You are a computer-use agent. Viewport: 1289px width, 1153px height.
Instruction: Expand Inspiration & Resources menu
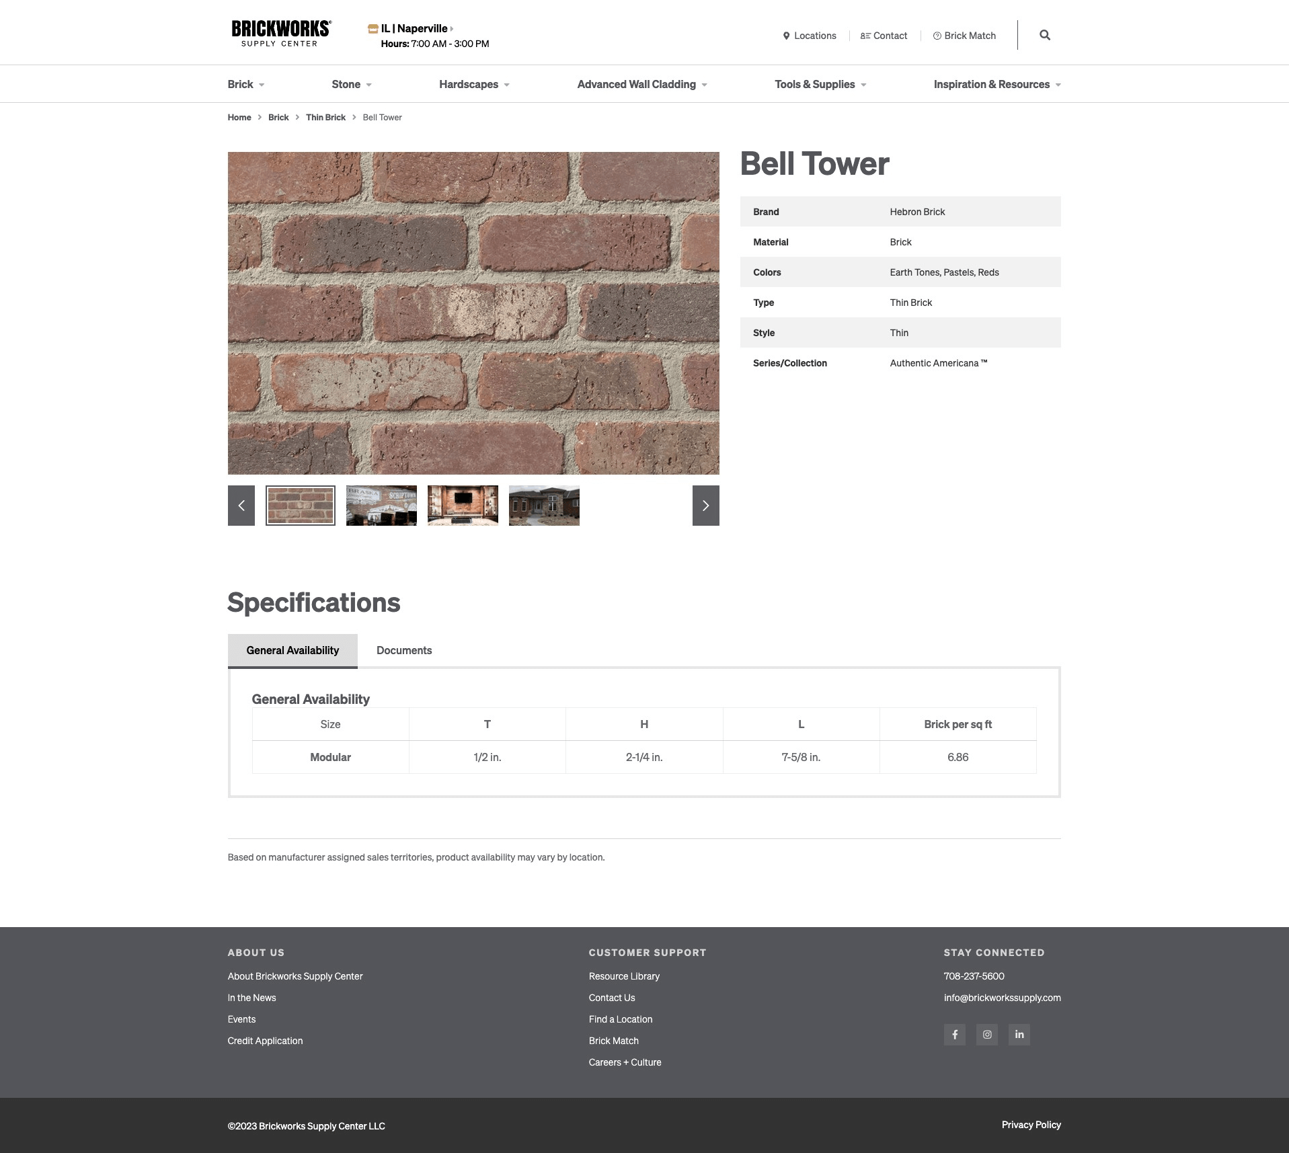[x=997, y=84]
